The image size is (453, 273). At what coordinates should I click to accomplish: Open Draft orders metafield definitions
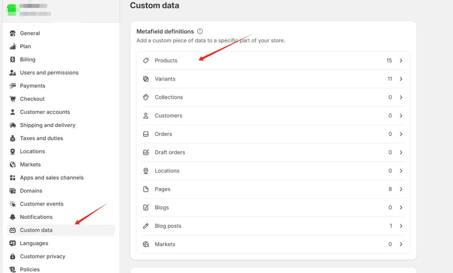tap(170, 153)
